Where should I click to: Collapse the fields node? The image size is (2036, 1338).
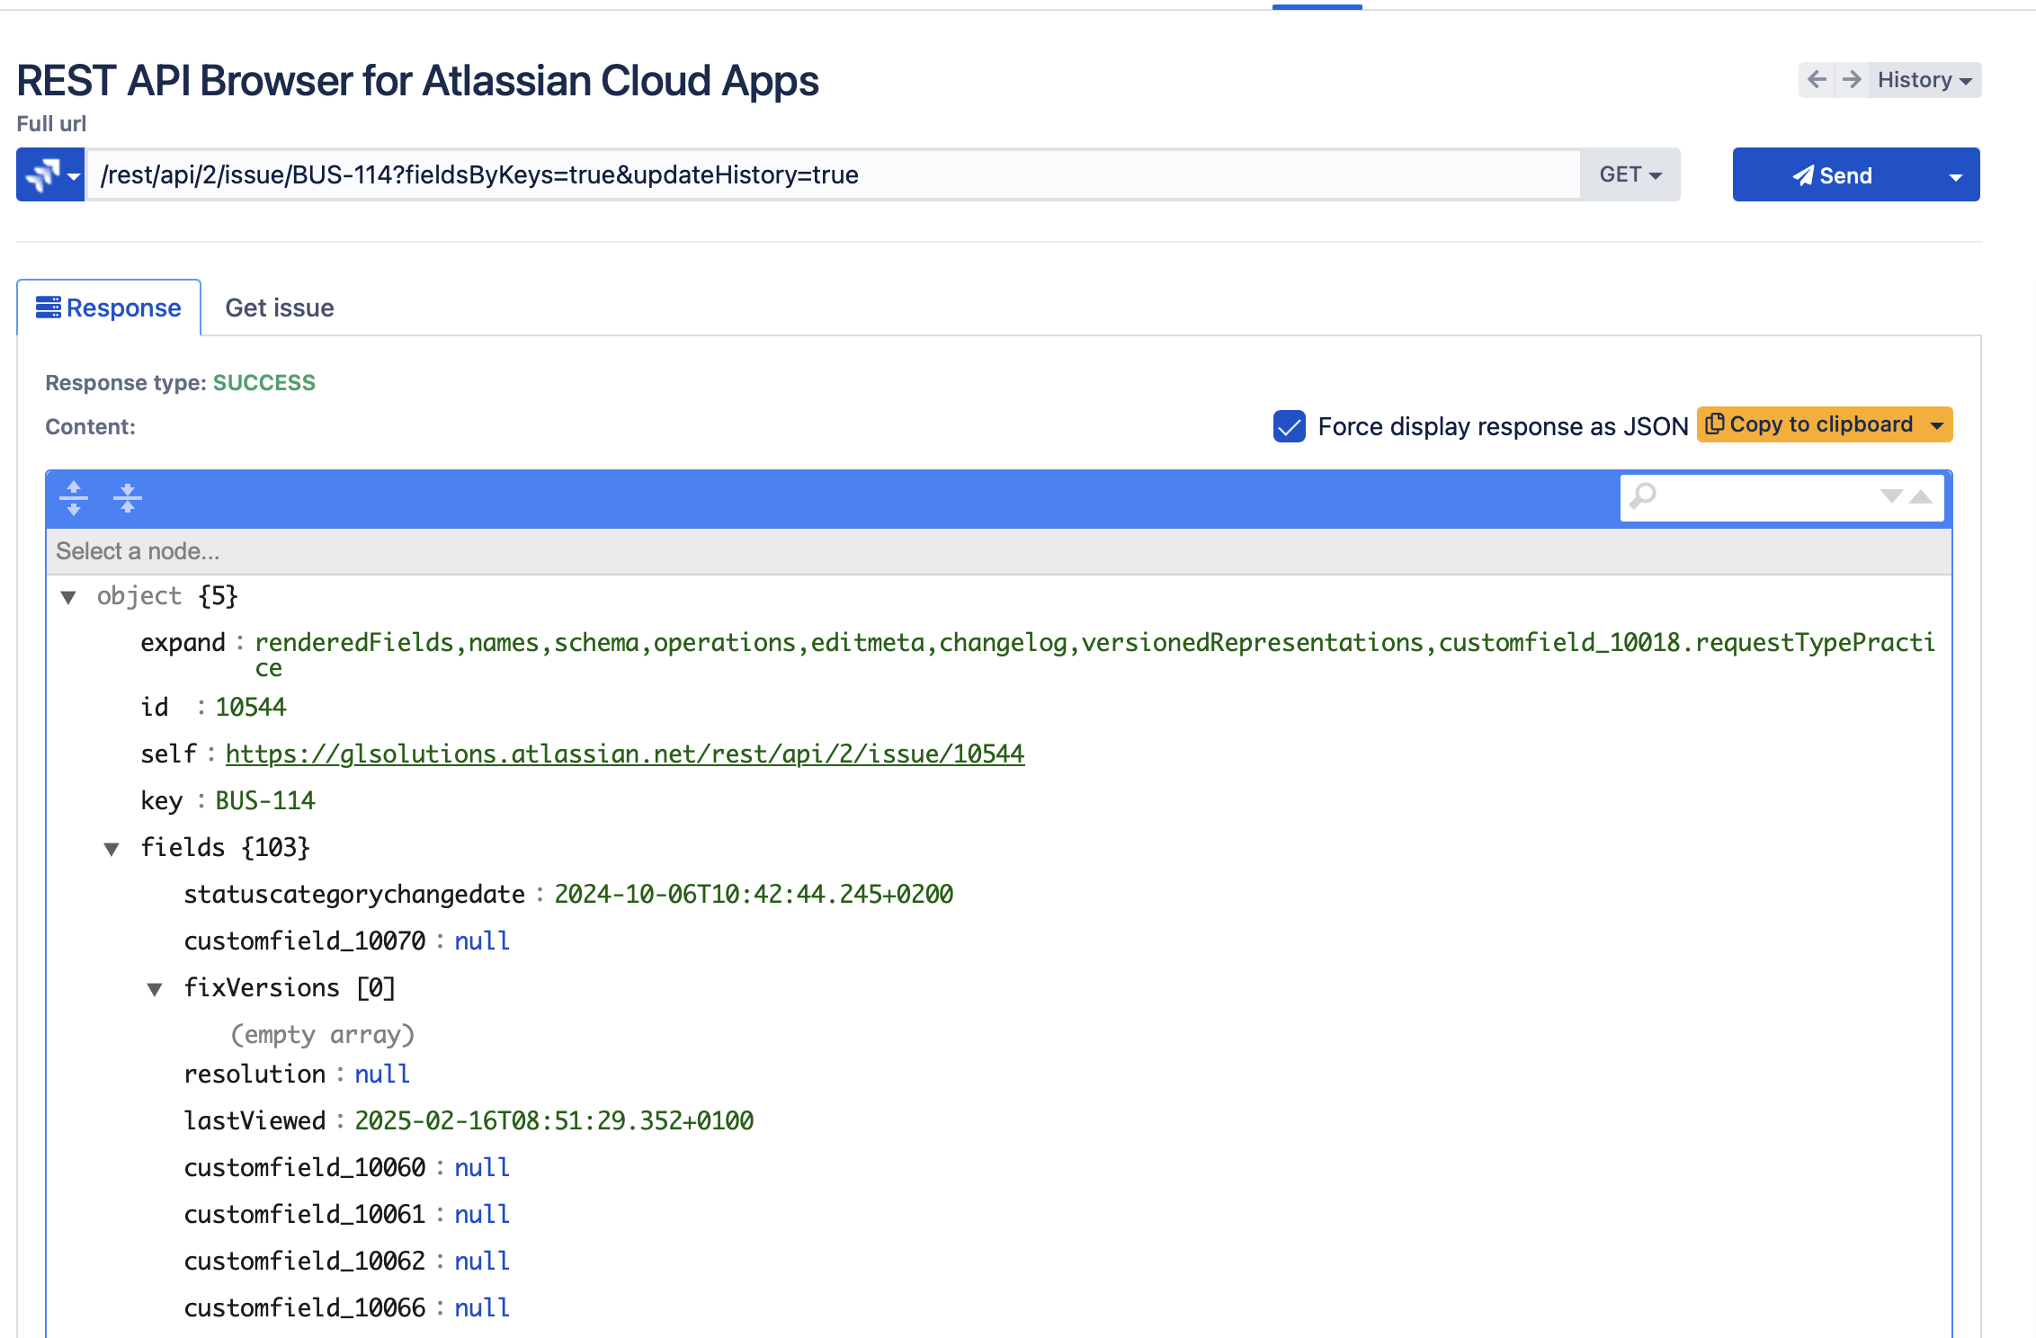click(x=112, y=849)
